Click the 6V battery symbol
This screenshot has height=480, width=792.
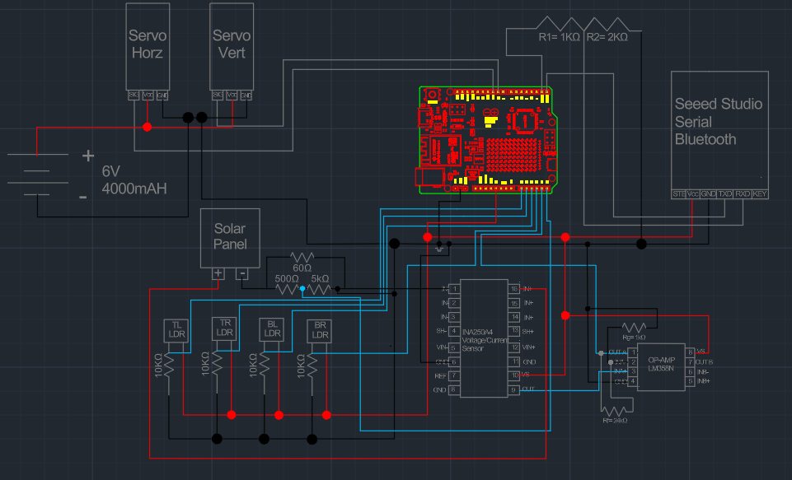point(38,175)
